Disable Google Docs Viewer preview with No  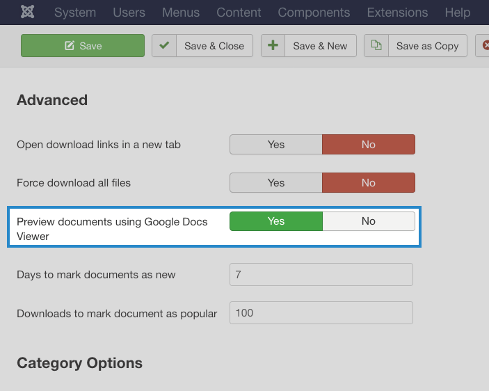(369, 221)
